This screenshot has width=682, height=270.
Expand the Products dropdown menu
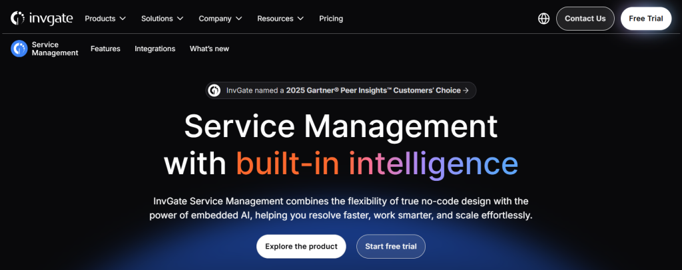pos(105,19)
